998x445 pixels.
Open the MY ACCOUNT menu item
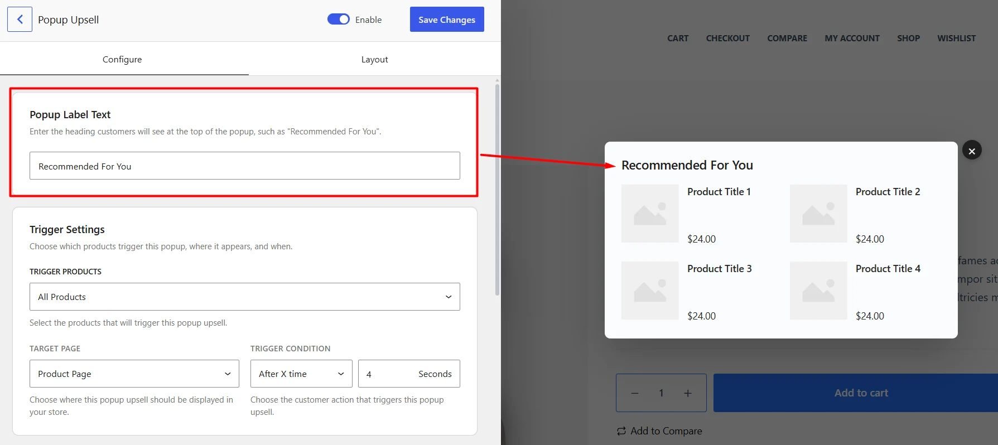pos(852,38)
